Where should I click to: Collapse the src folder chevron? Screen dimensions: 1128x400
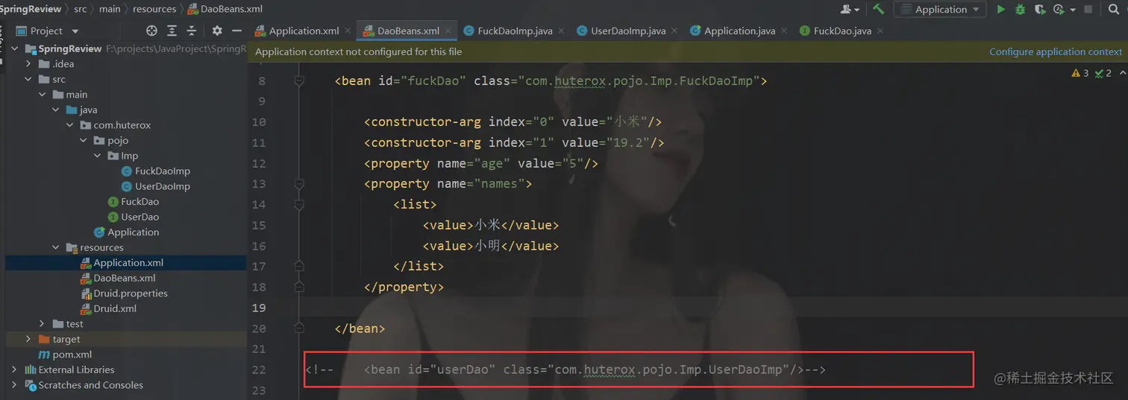[x=28, y=79]
